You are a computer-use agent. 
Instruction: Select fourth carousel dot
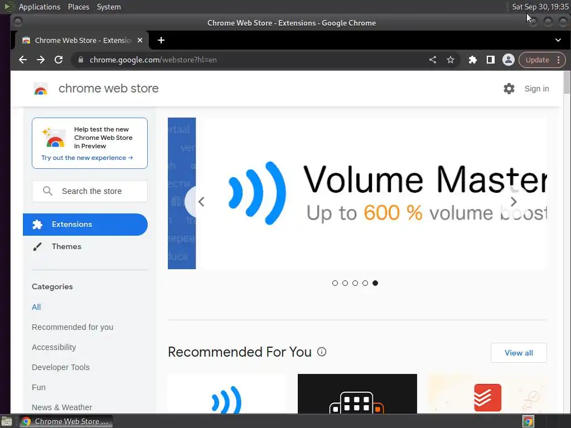(365, 283)
